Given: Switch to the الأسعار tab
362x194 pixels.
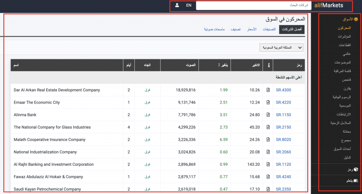Looking at the screenshot, I should 252,29.
